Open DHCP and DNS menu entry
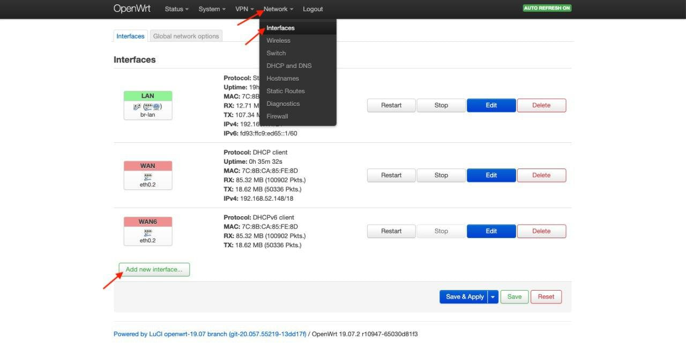Viewport: 686px width, 343px height. click(289, 66)
